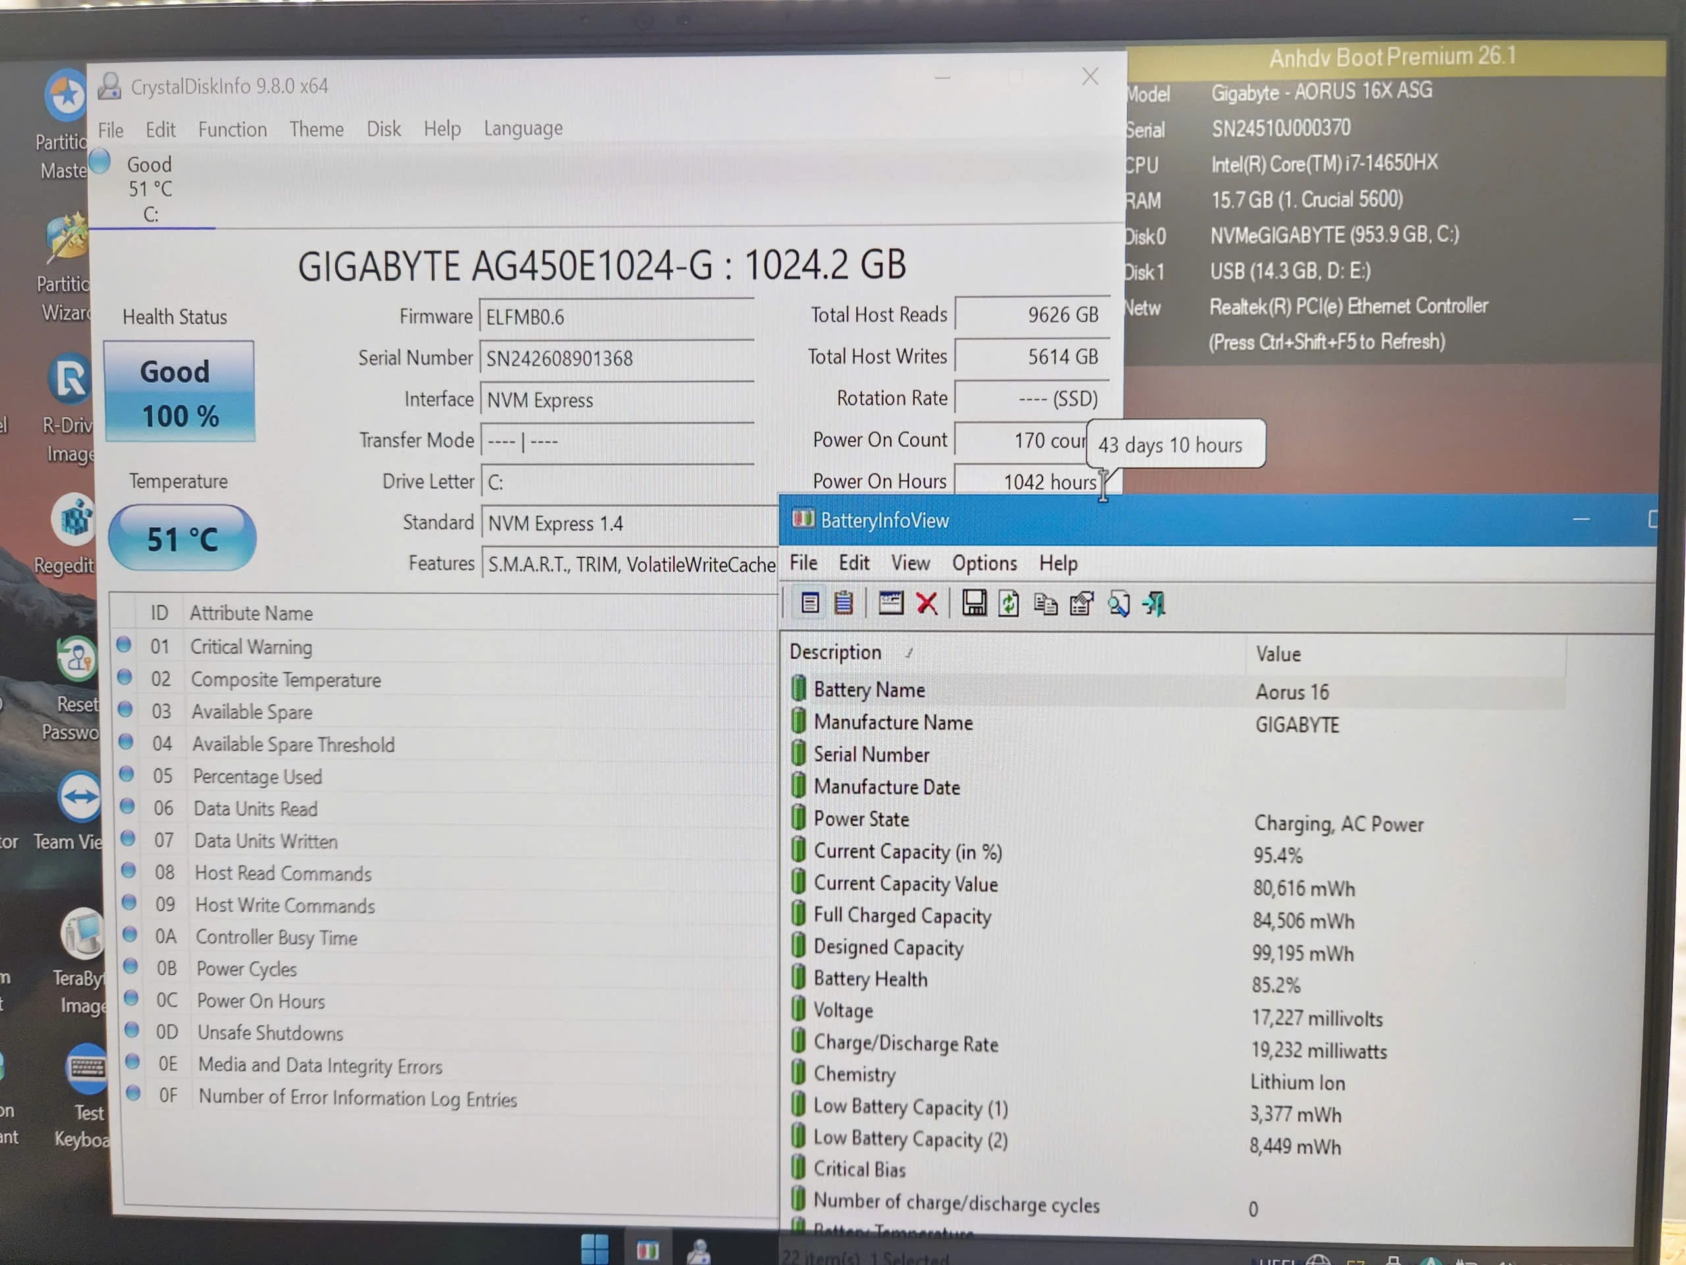Open the Edit menu in BatteryInfoView

pos(854,563)
